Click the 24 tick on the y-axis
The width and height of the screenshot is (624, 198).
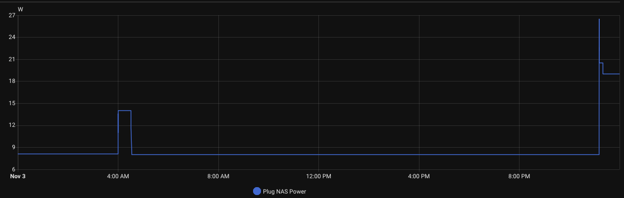point(12,37)
